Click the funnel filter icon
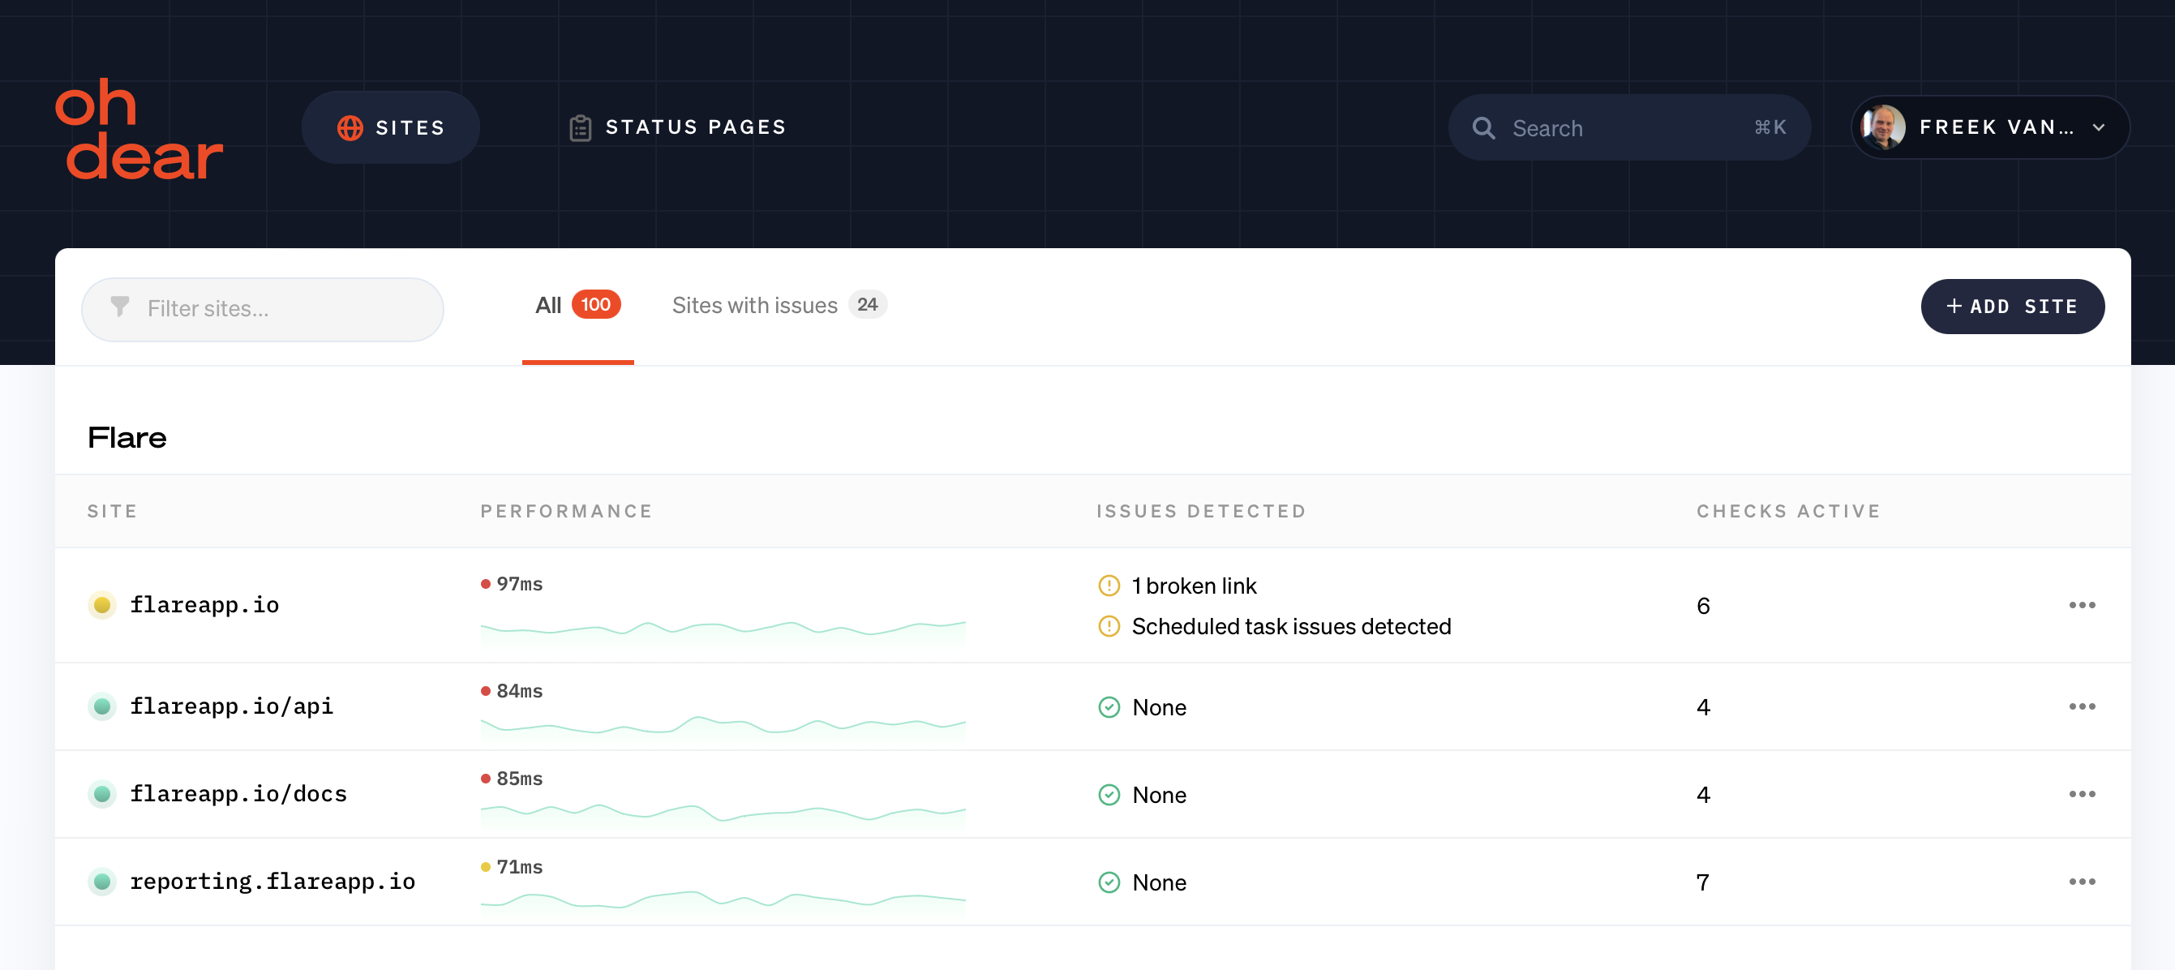Screen dimensions: 2175x970 pos(120,307)
